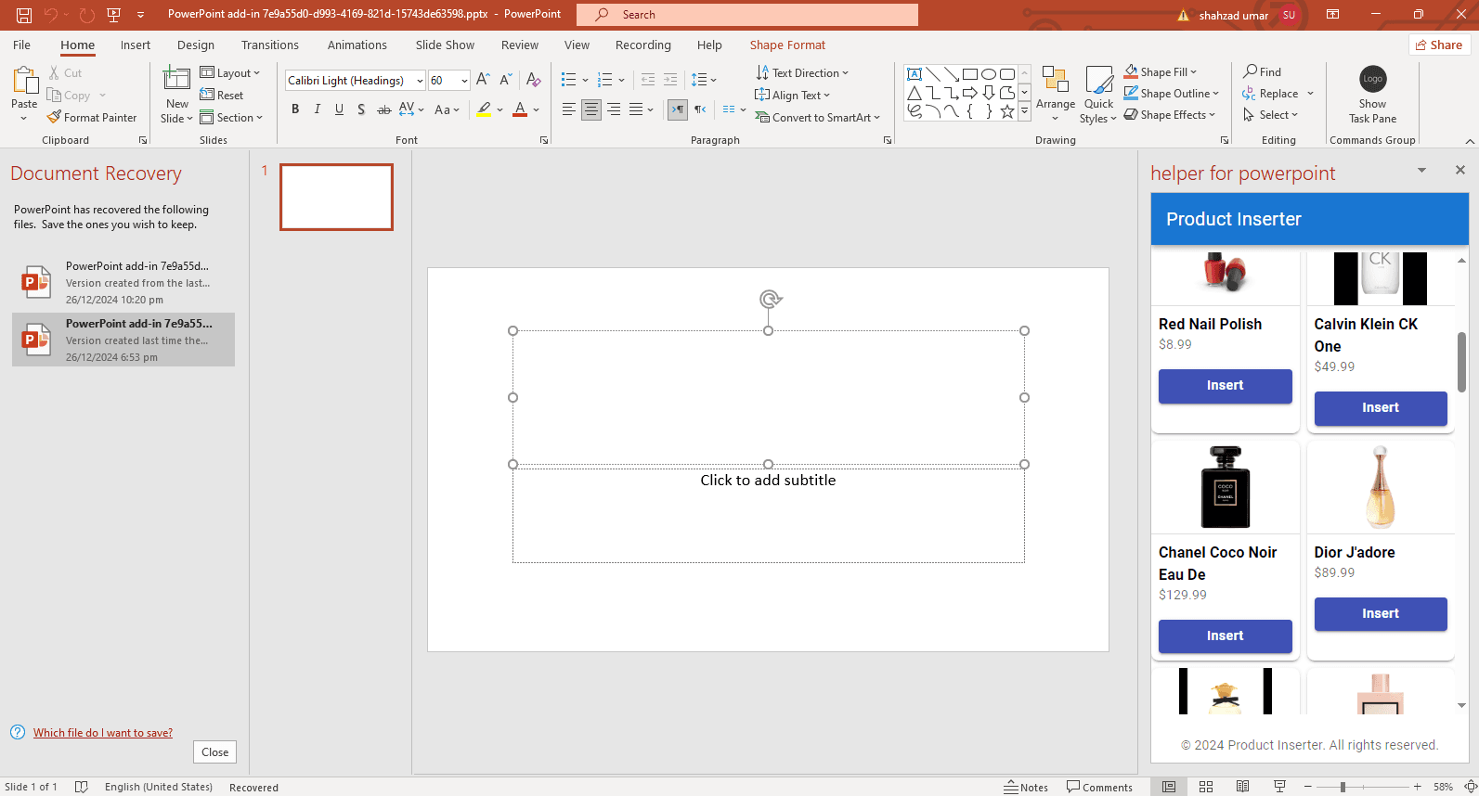
Task: Open Align Text dropdown
Action: point(793,96)
